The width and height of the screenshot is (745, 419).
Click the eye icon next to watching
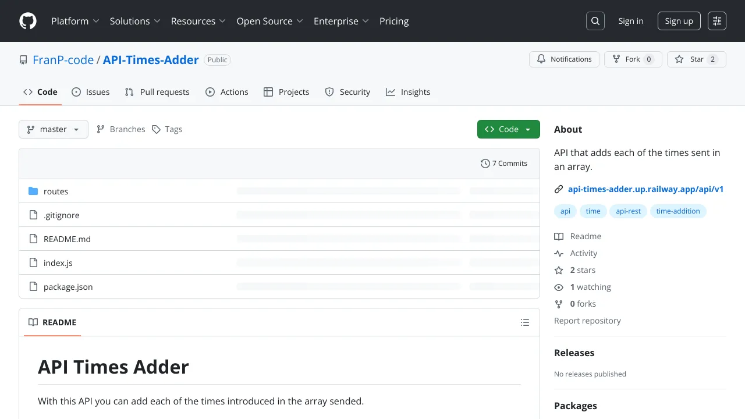pyautogui.click(x=559, y=287)
